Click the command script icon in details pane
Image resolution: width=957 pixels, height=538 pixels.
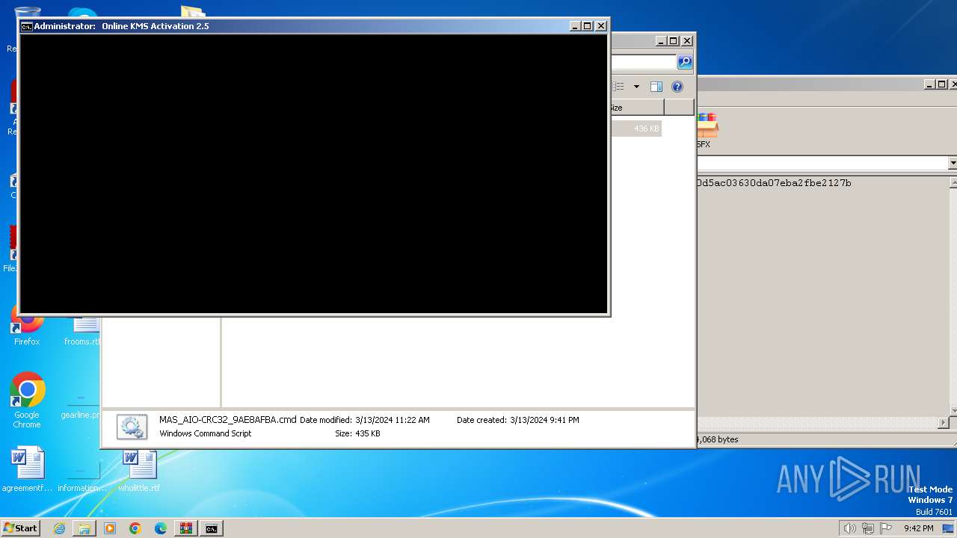132,426
